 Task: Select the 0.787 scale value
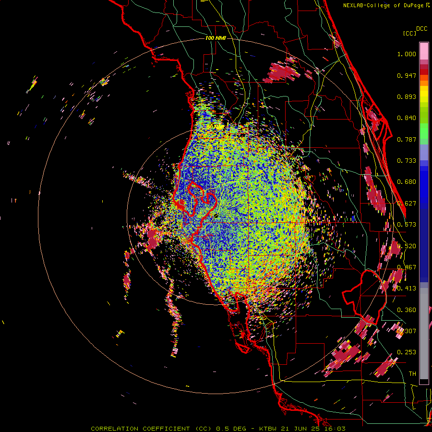407,139
